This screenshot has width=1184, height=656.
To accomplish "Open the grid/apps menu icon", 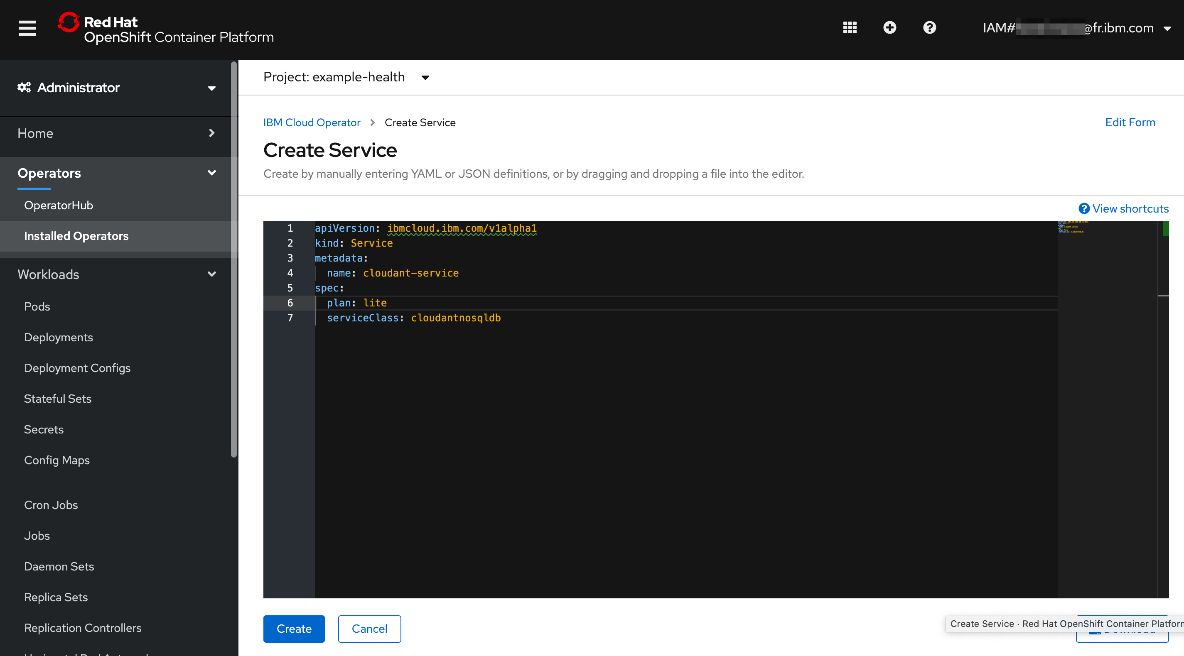I will point(850,27).
